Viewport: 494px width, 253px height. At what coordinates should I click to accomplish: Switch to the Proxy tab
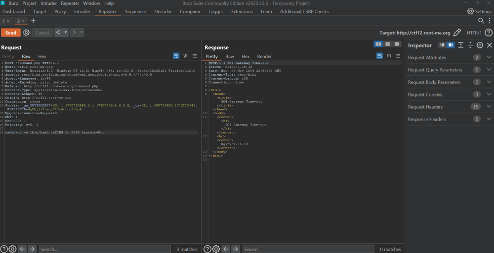[60, 12]
